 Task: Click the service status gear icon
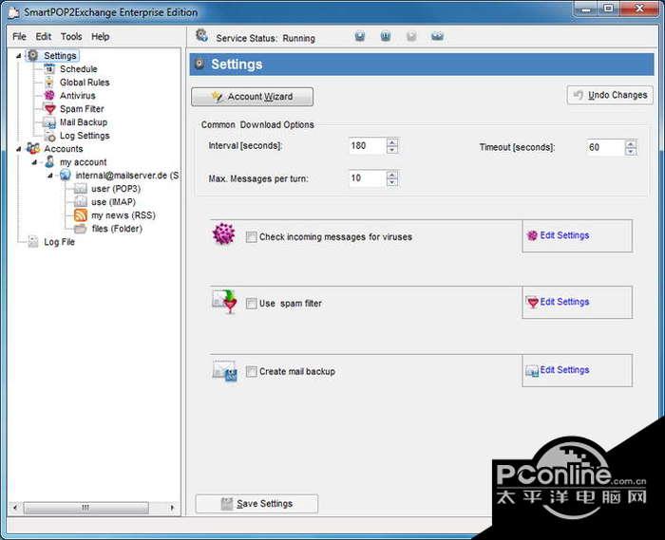(x=201, y=36)
